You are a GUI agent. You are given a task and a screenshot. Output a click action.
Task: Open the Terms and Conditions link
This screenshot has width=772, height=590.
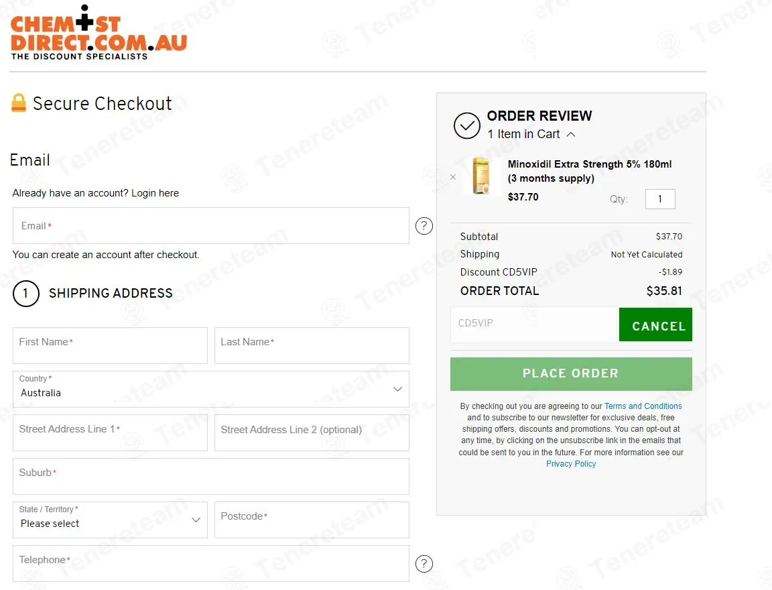pos(643,406)
